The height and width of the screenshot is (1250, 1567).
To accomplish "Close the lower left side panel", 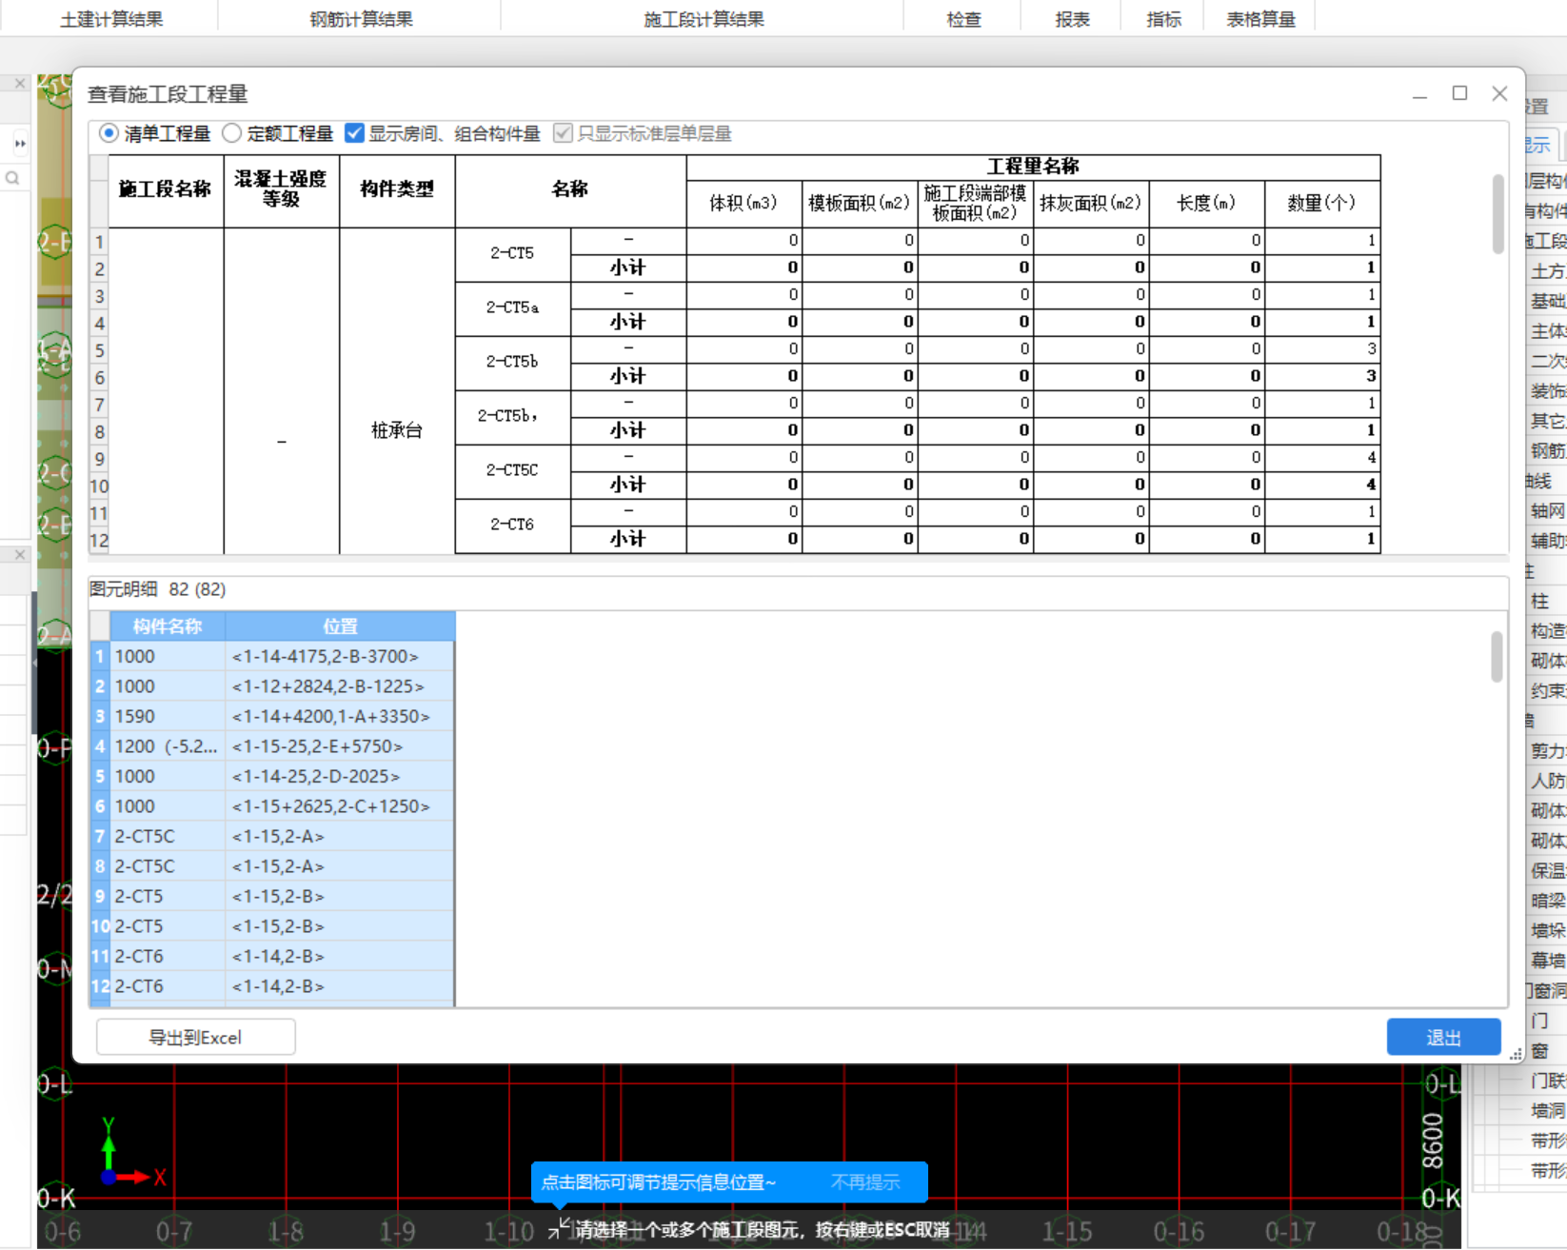I will point(20,554).
